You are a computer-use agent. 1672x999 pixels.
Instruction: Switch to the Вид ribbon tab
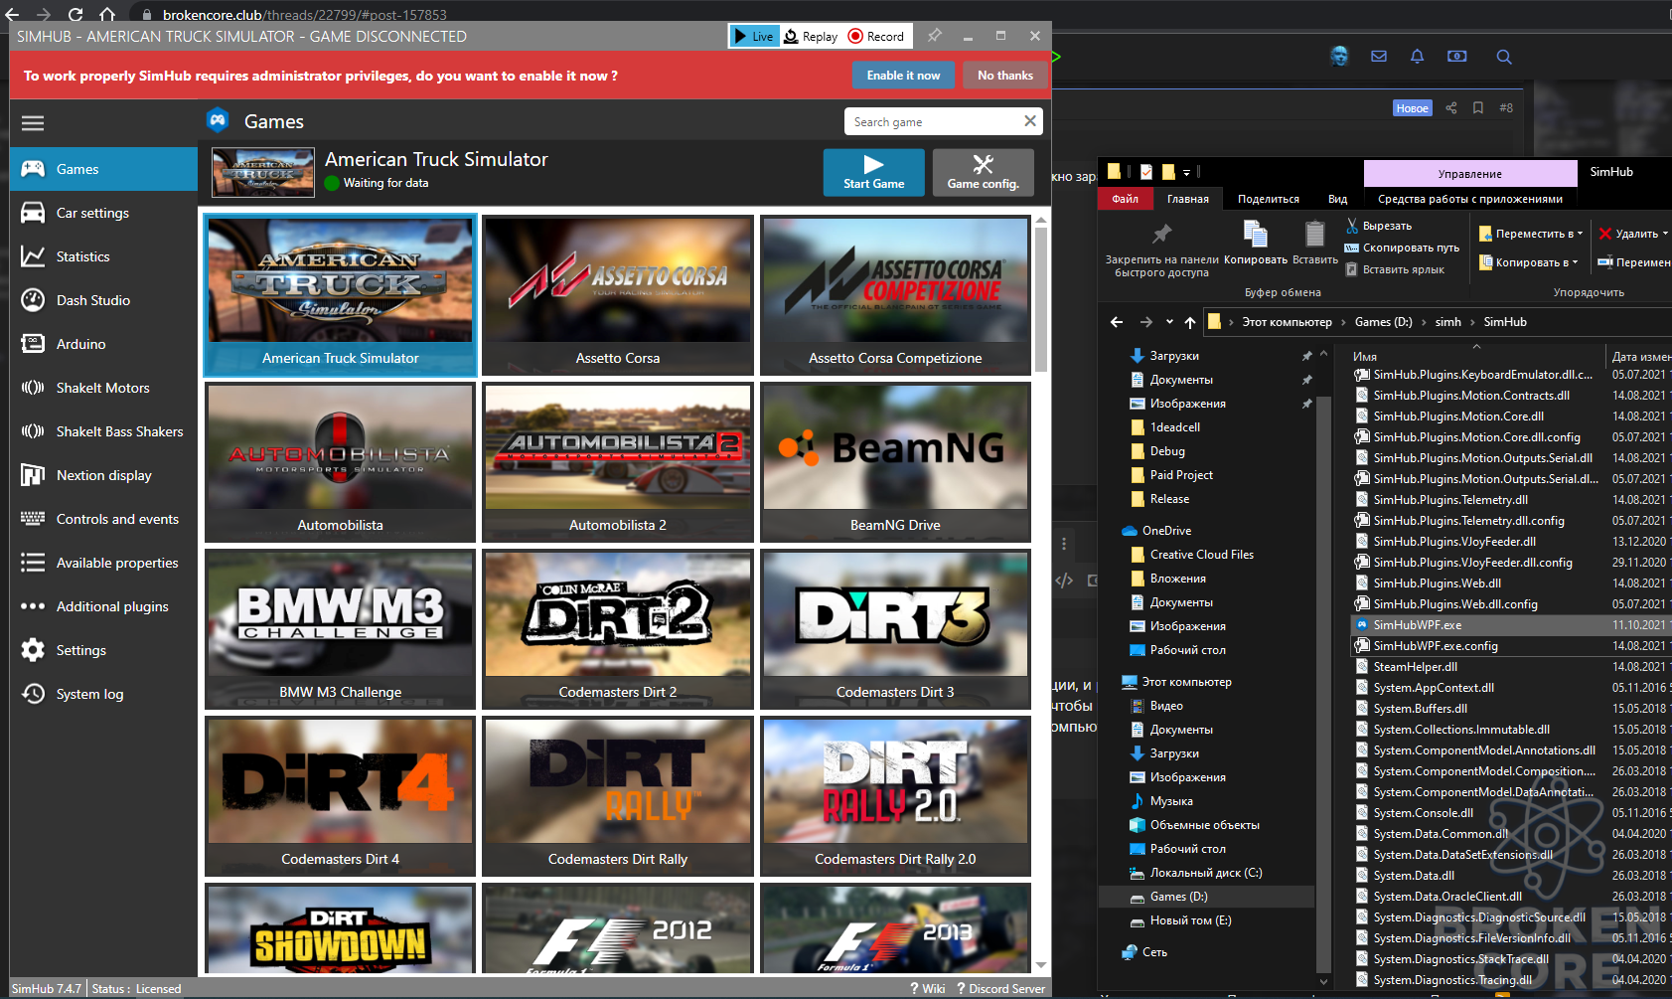tap(1337, 199)
